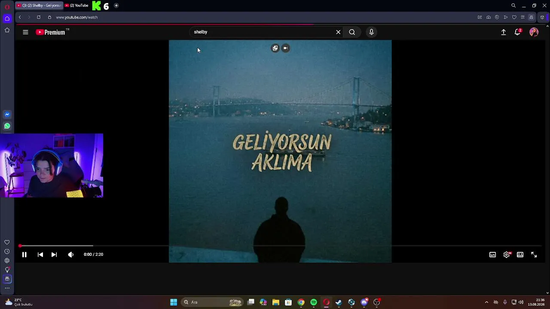Open a new browser tab
Screen dimensions: 550x309
pyautogui.click(x=116, y=6)
